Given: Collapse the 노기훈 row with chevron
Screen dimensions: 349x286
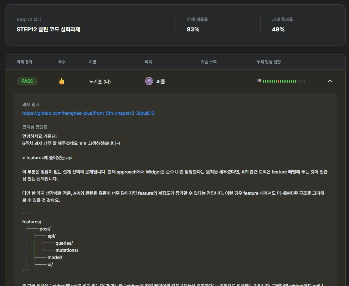Looking at the screenshot, I should pos(330,81).
